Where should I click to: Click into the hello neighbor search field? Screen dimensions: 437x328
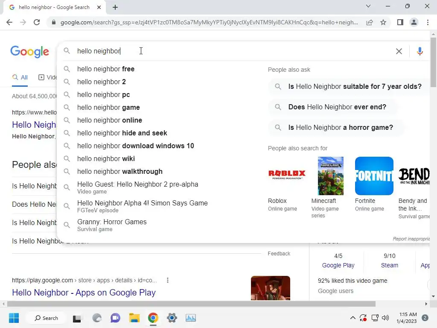234,51
